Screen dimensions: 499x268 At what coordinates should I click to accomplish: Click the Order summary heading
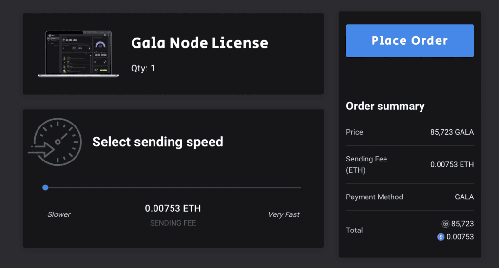tap(385, 106)
